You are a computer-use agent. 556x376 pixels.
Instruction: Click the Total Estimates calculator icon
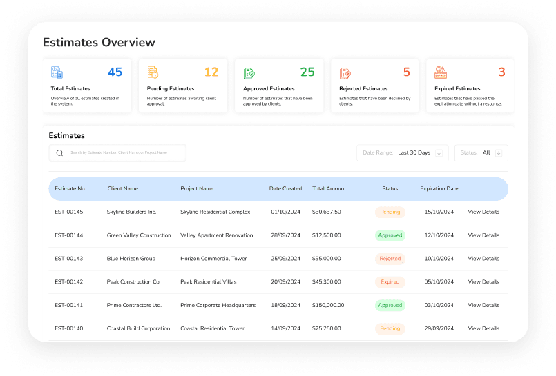tap(57, 72)
